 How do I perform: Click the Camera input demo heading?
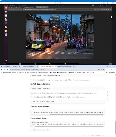point(38,118)
